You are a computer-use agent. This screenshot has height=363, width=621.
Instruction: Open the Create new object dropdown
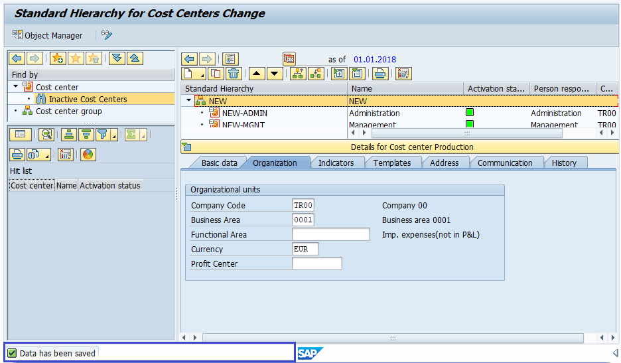[194, 74]
